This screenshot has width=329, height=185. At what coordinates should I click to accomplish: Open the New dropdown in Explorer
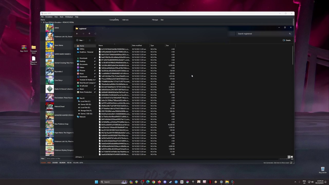click(x=80, y=40)
